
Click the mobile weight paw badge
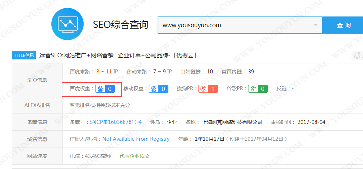click(158, 88)
